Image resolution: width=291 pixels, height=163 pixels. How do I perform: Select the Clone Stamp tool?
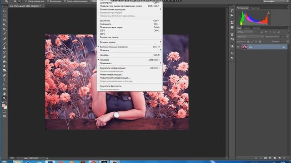[4, 48]
